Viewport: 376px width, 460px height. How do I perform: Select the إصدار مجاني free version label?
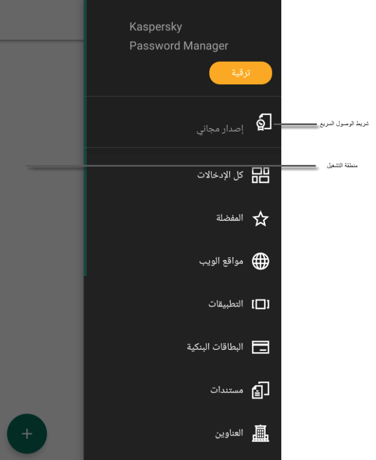click(220, 130)
